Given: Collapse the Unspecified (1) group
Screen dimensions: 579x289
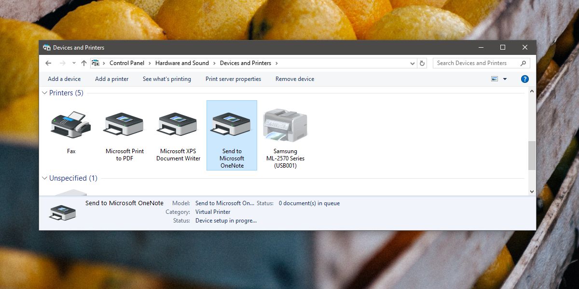Looking at the screenshot, I should (45, 178).
